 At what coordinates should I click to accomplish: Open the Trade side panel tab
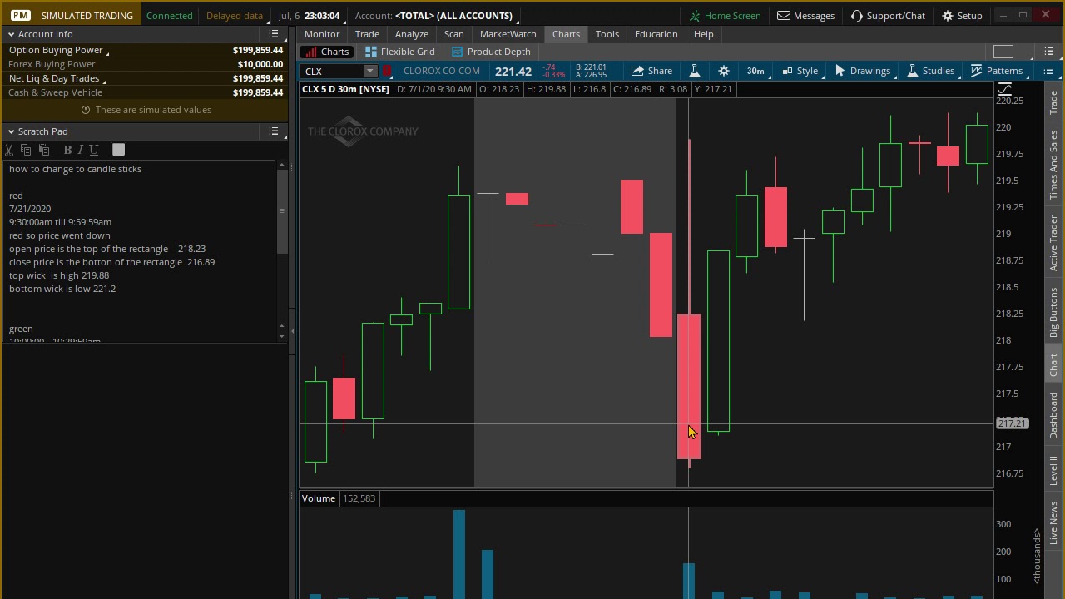coord(1053,102)
